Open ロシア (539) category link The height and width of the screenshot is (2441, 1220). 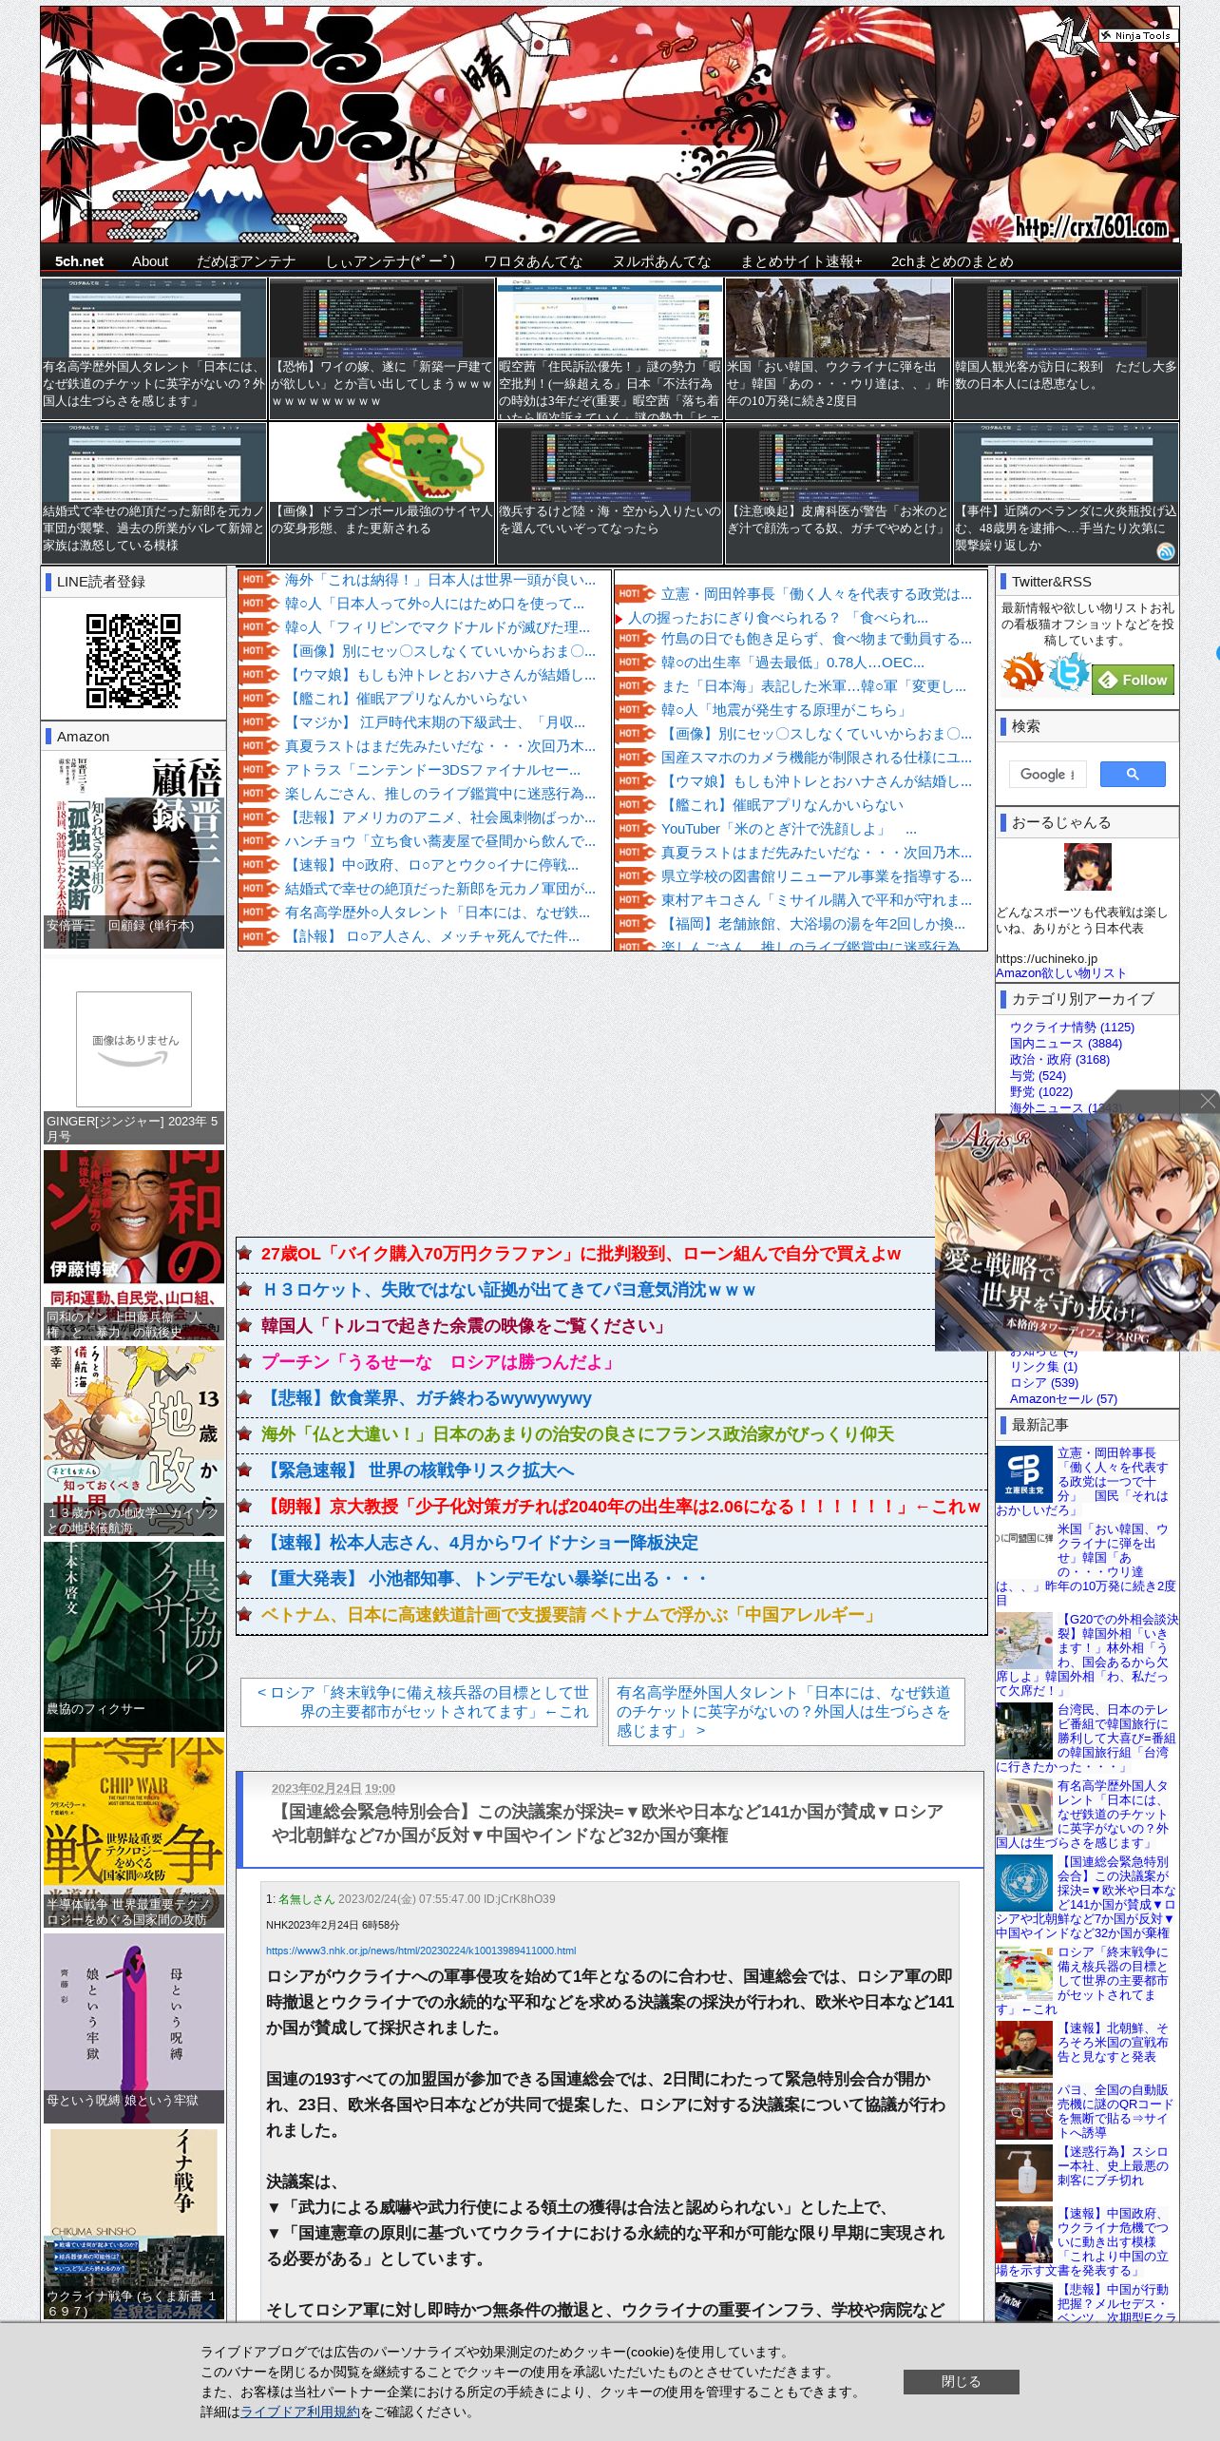(1044, 1383)
